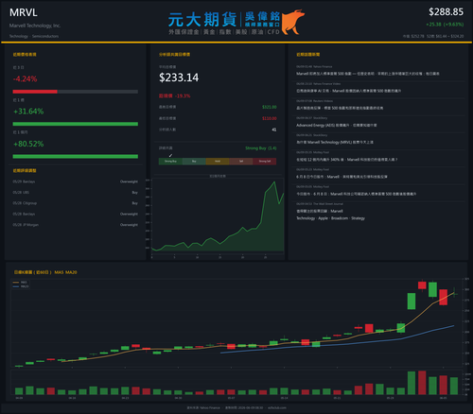The width and height of the screenshot is (473, 414).
Task: Open the Yahoo Finance Video AI headline
Action: (348, 91)
